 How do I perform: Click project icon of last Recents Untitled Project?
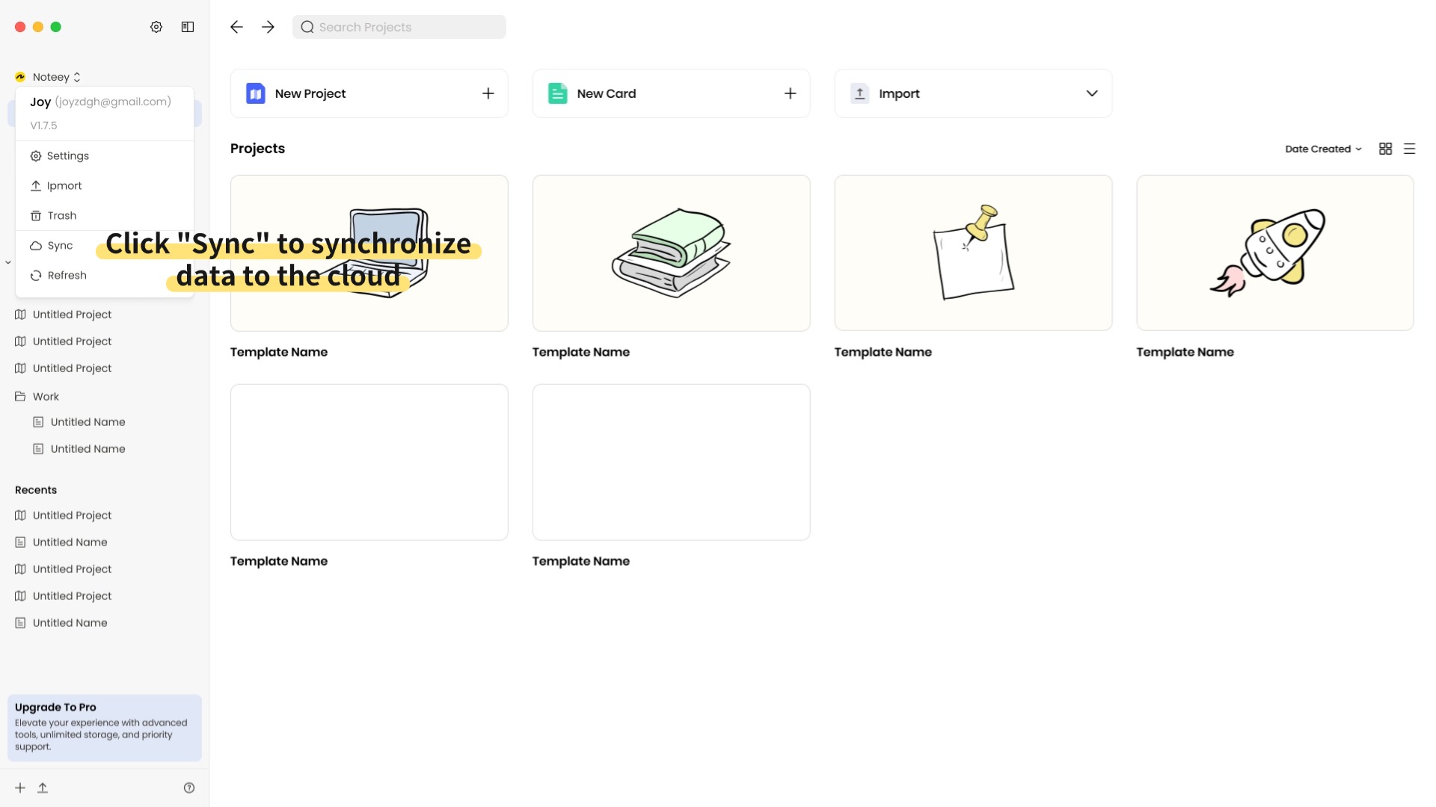tap(20, 596)
